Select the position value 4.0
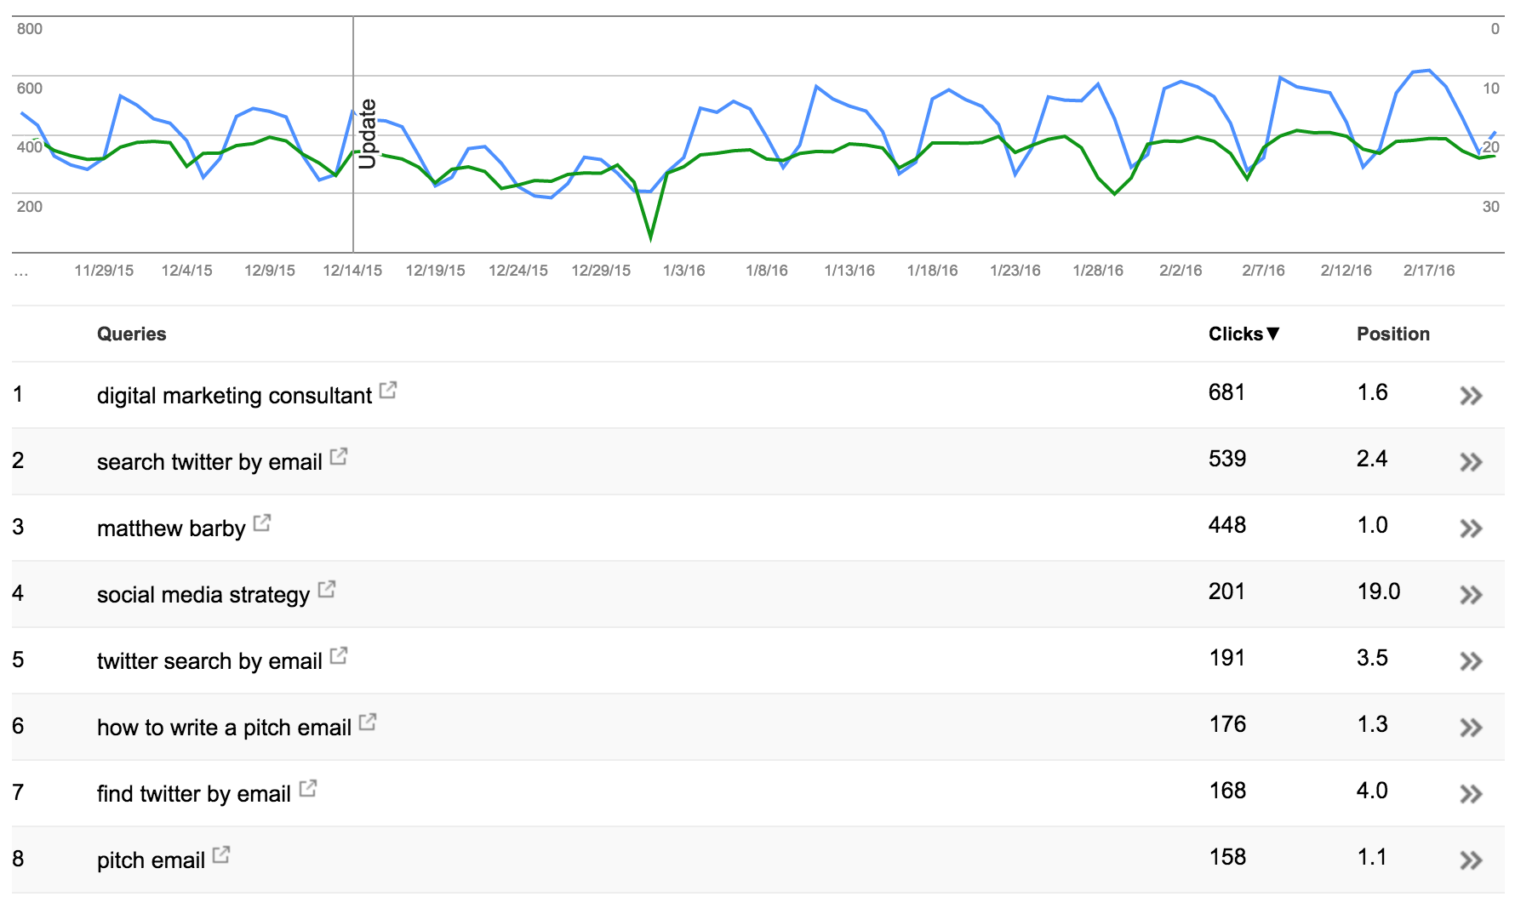This screenshot has height=897, width=1515. 1372,791
